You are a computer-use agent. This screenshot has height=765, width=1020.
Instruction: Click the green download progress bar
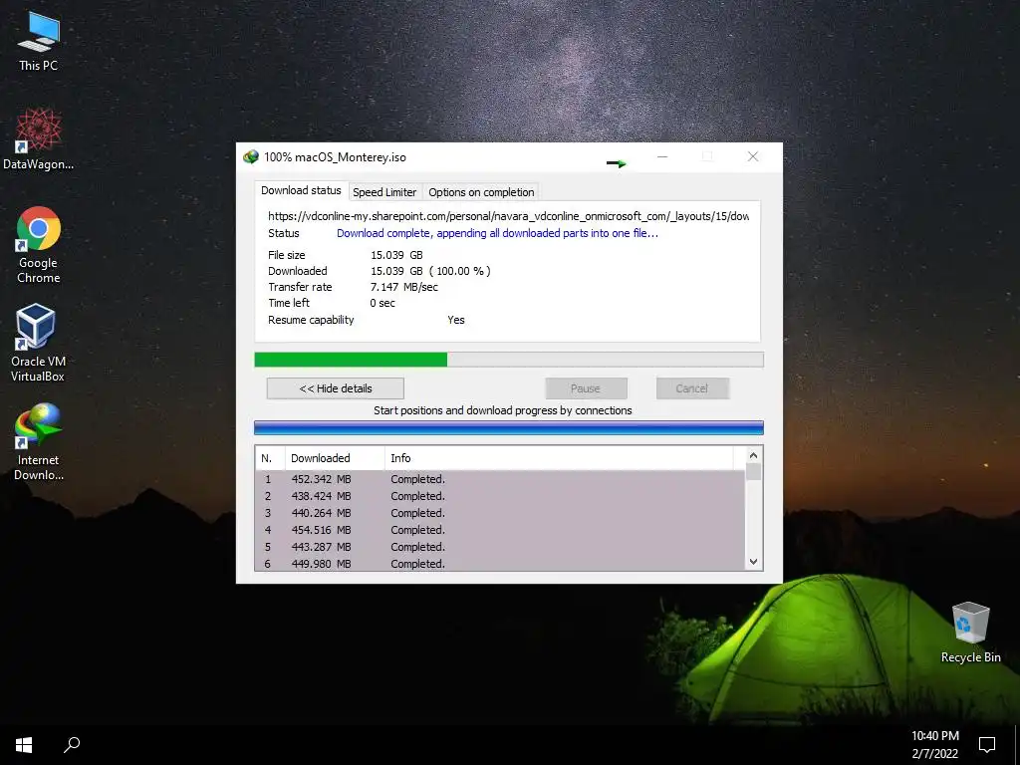pos(509,360)
